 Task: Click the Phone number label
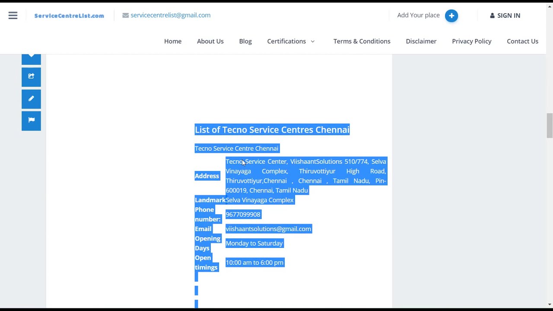click(x=208, y=214)
